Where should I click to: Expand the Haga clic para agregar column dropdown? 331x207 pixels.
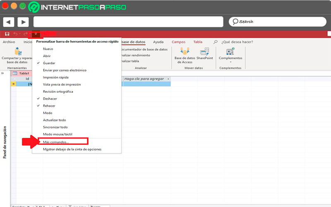click(x=168, y=79)
